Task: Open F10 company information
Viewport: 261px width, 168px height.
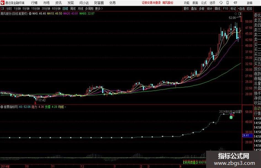Action: click(x=226, y=9)
